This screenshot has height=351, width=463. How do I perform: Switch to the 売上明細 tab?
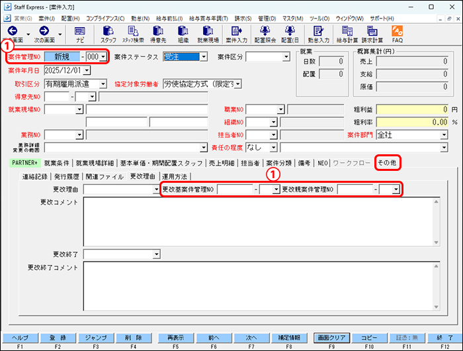222,163
